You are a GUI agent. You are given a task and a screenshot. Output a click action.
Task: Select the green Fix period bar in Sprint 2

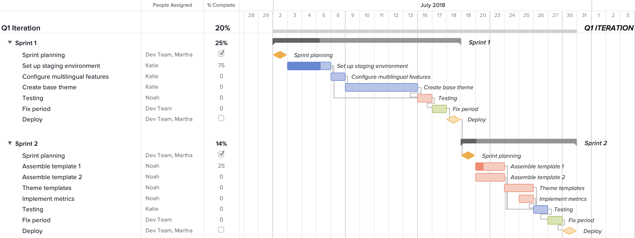pos(555,220)
